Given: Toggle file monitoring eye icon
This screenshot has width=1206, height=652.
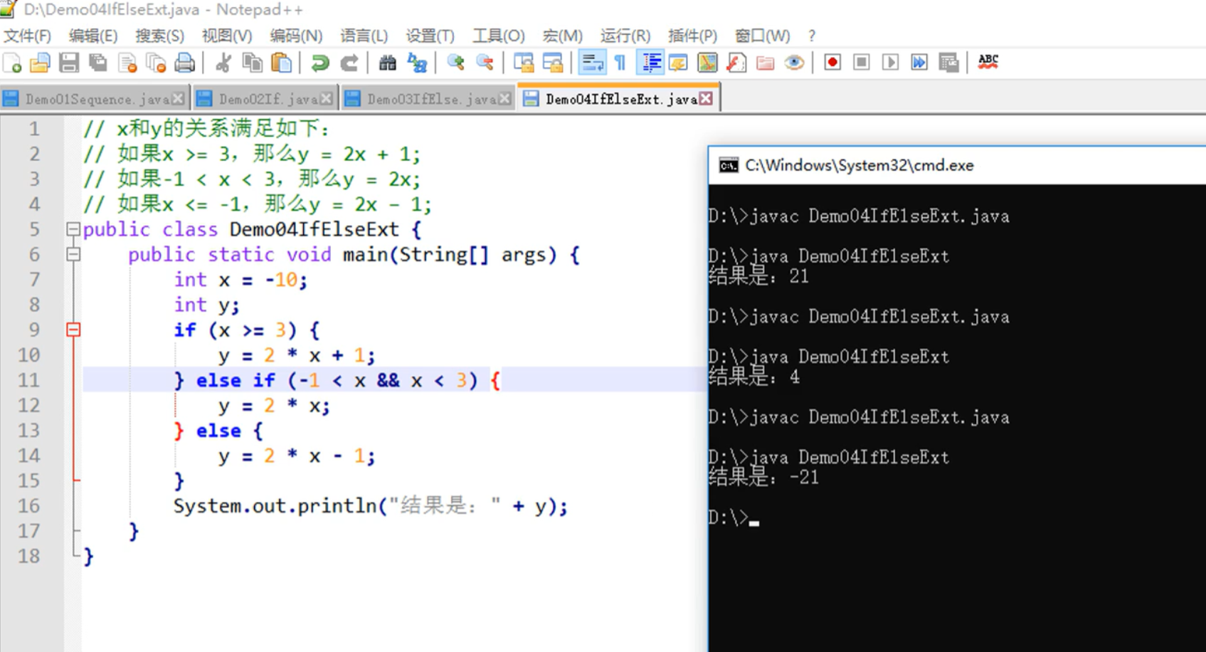Looking at the screenshot, I should [794, 63].
